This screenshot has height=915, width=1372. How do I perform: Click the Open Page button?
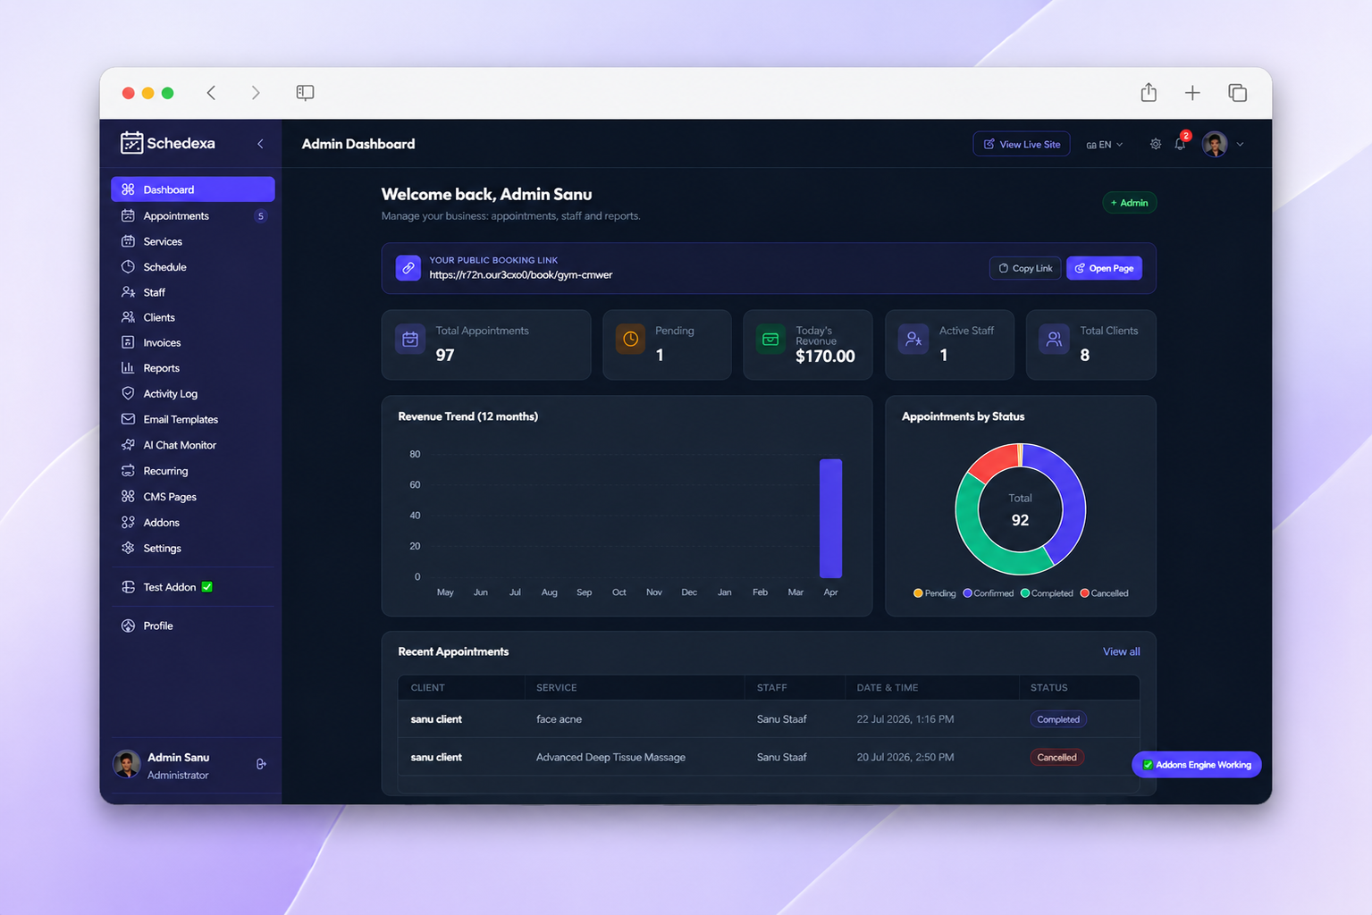pyautogui.click(x=1104, y=268)
